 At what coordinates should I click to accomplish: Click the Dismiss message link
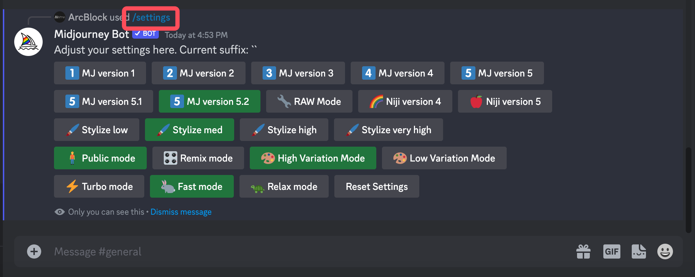point(181,212)
